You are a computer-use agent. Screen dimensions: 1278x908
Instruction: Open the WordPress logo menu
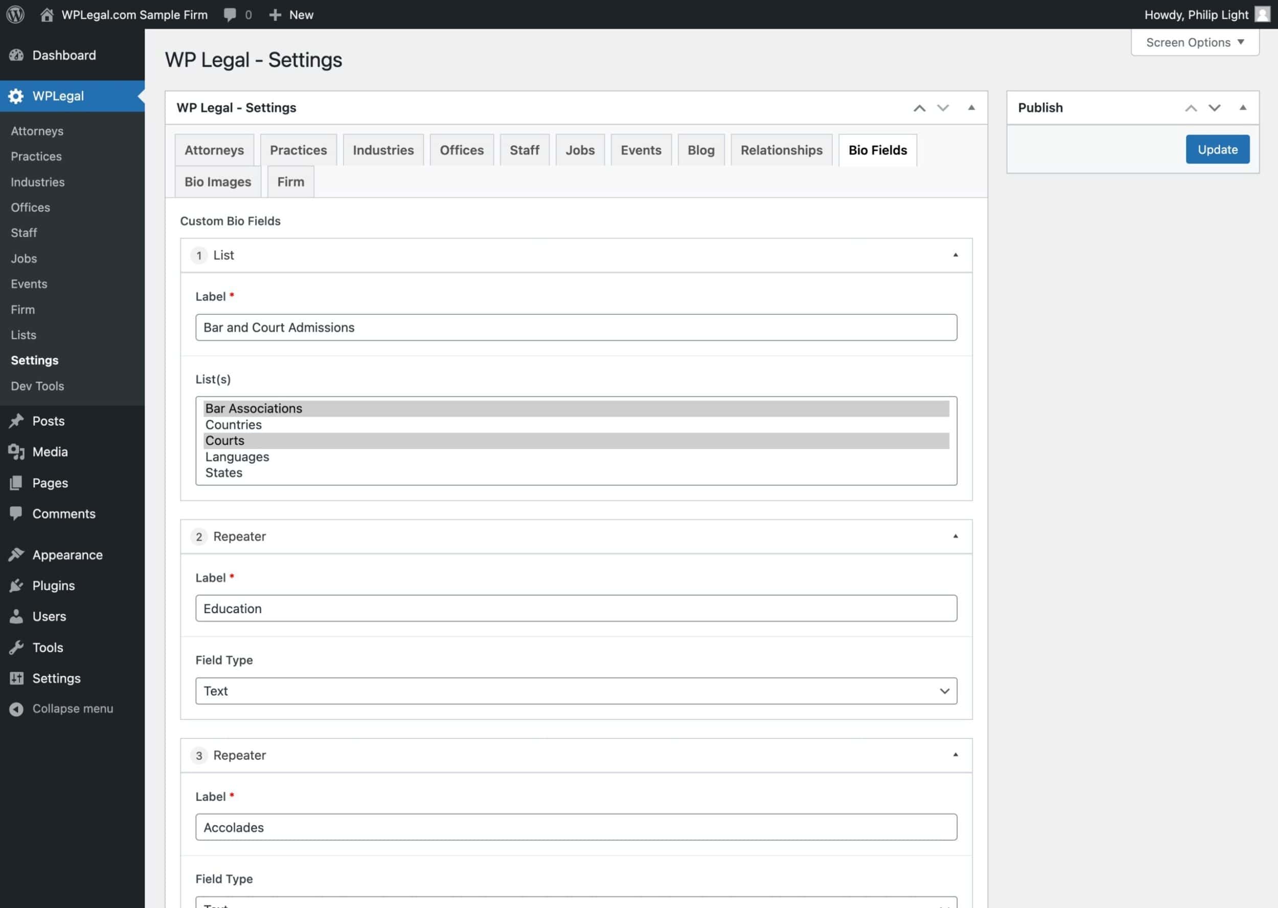tap(15, 14)
